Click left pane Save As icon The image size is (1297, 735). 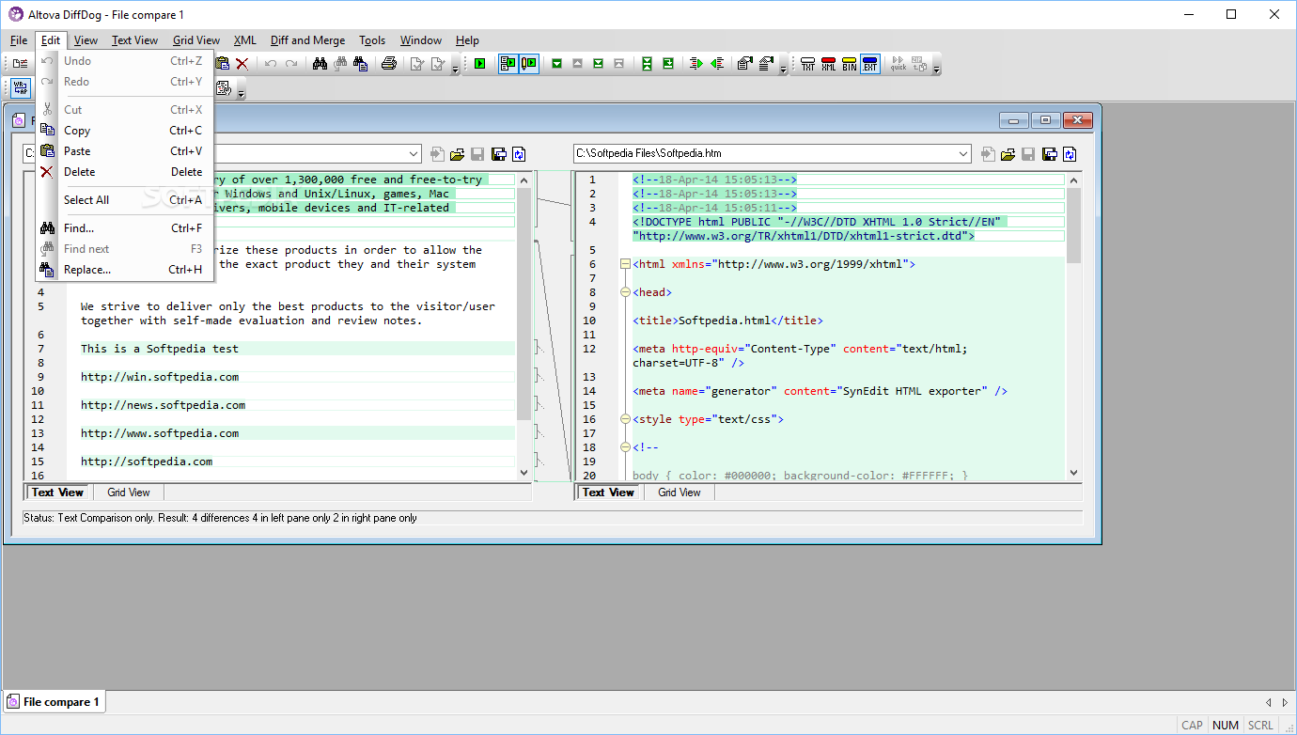498,153
